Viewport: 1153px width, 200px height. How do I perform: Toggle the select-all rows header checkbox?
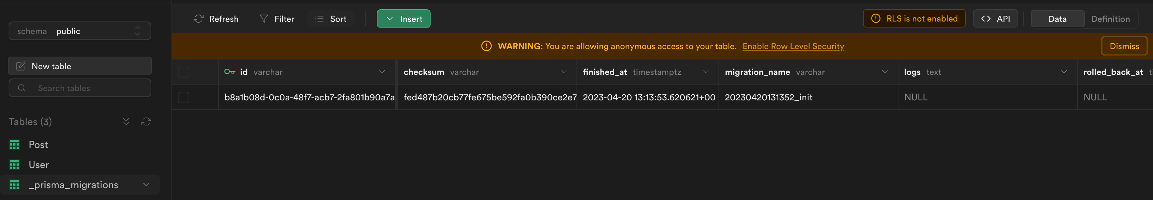point(184,72)
